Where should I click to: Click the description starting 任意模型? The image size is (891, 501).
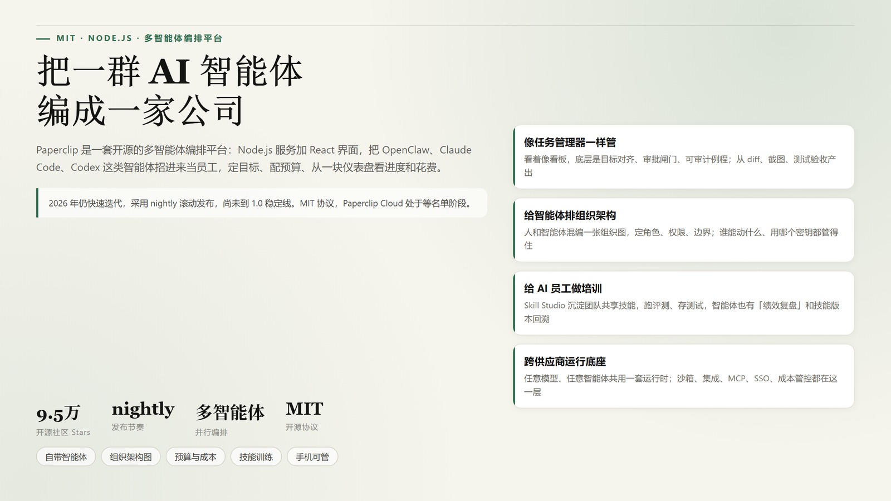[681, 385]
